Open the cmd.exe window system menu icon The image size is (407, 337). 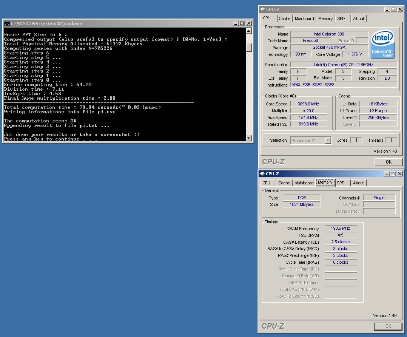coord(7,23)
